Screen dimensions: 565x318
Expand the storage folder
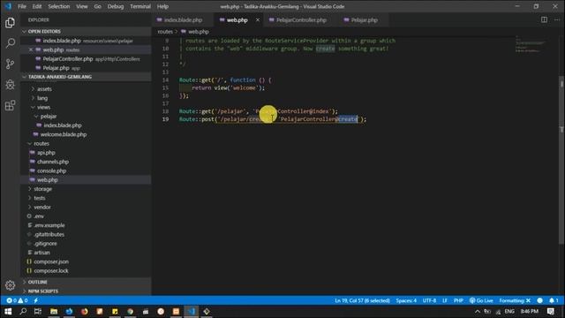click(x=86, y=189)
